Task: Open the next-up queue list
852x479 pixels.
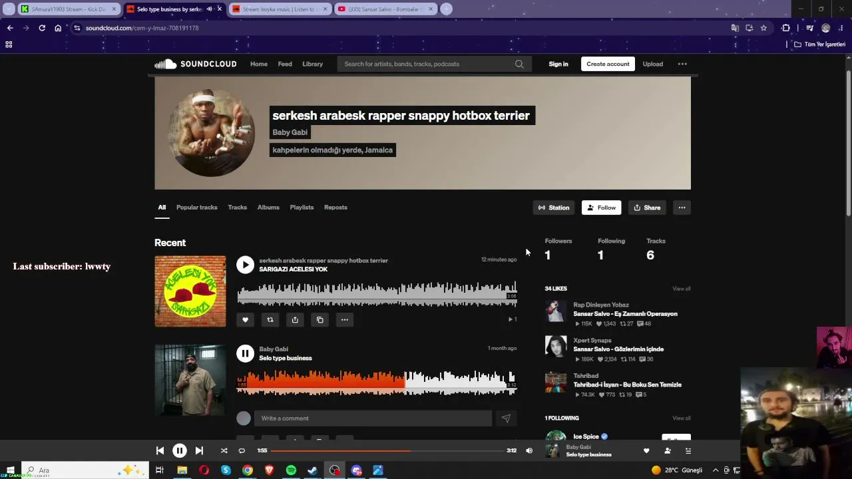Action: pos(688,451)
